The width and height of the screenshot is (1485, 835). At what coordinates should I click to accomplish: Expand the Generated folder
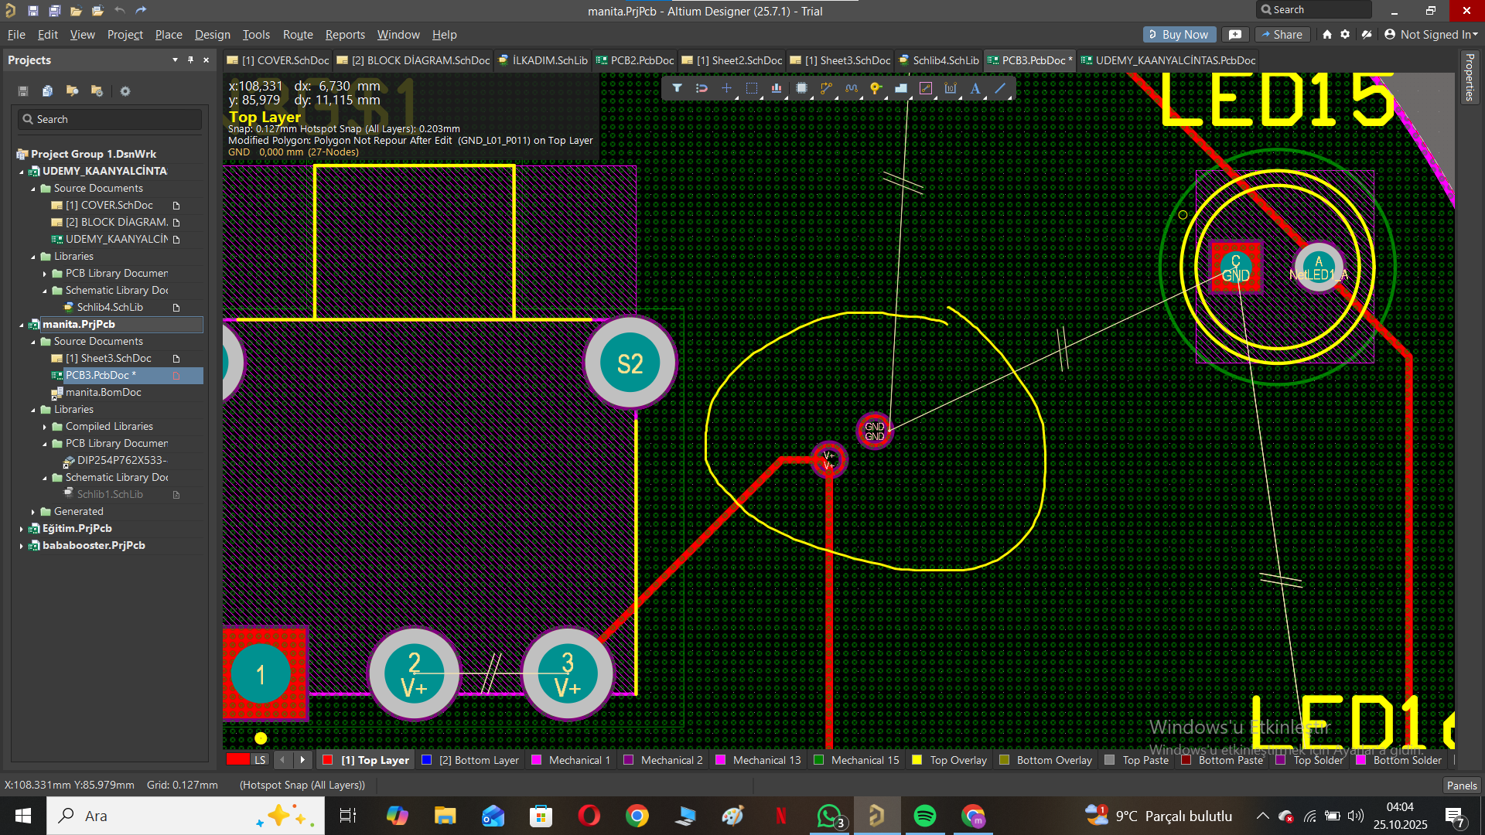(33, 512)
